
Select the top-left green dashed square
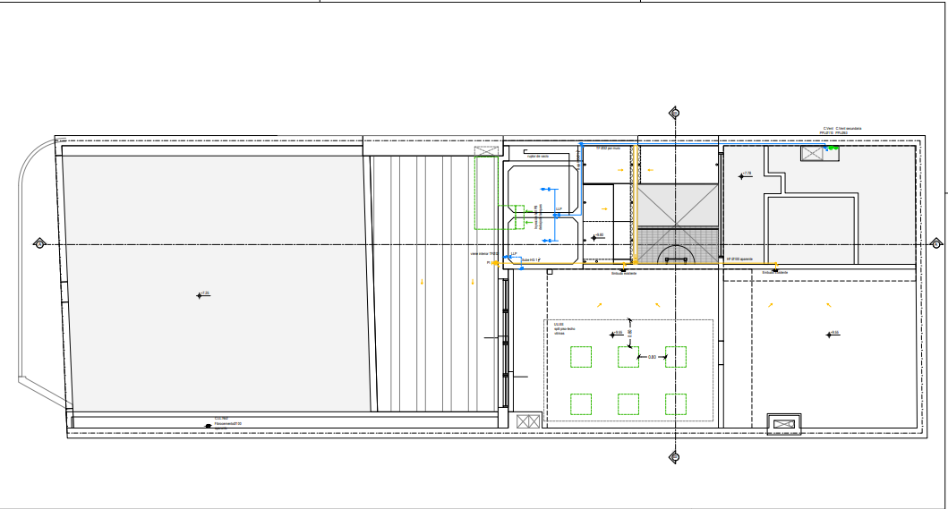[x=581, y=357]
